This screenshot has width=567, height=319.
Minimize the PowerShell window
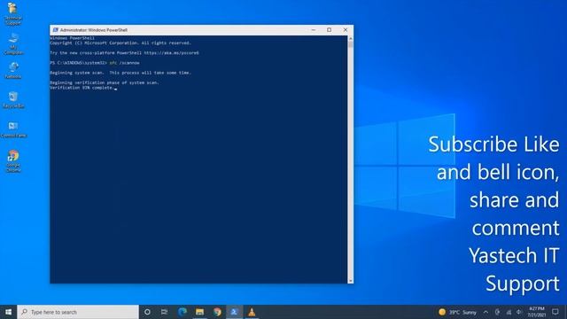(x=313, y=30)
